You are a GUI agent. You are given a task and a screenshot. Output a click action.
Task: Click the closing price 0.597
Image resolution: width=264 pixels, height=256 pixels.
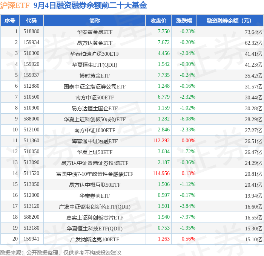(x=164, y=195)
